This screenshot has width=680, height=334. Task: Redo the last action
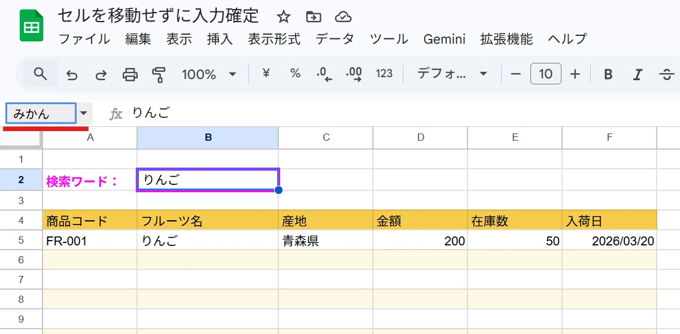pyautogui.click(x=101, y=75)
